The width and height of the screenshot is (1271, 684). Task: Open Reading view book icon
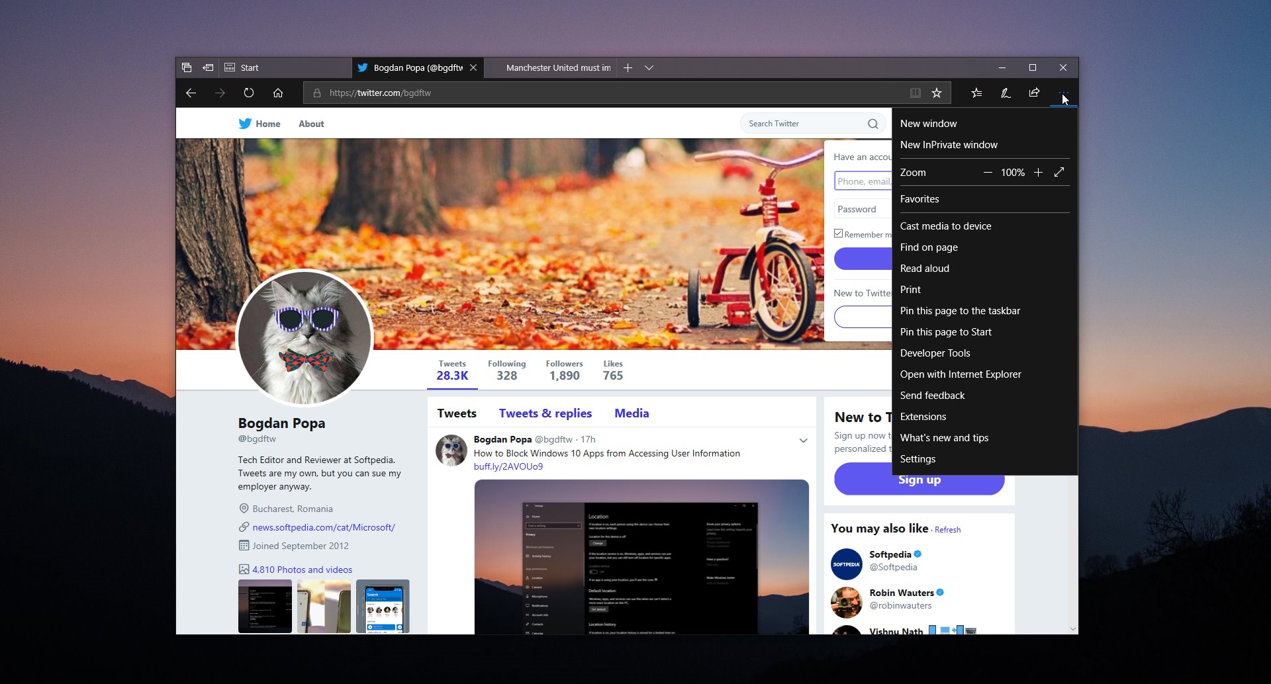point(916,93)
